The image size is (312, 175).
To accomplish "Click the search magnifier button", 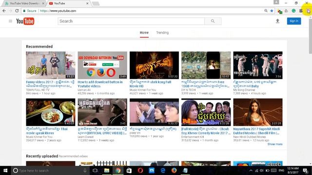I will pyautogui.click(x=213, y=21).
